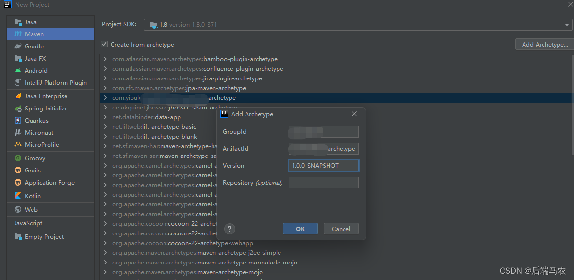Click the Repository optional input field
Screen dimensions: 574x280
click(x=324, y=183)
